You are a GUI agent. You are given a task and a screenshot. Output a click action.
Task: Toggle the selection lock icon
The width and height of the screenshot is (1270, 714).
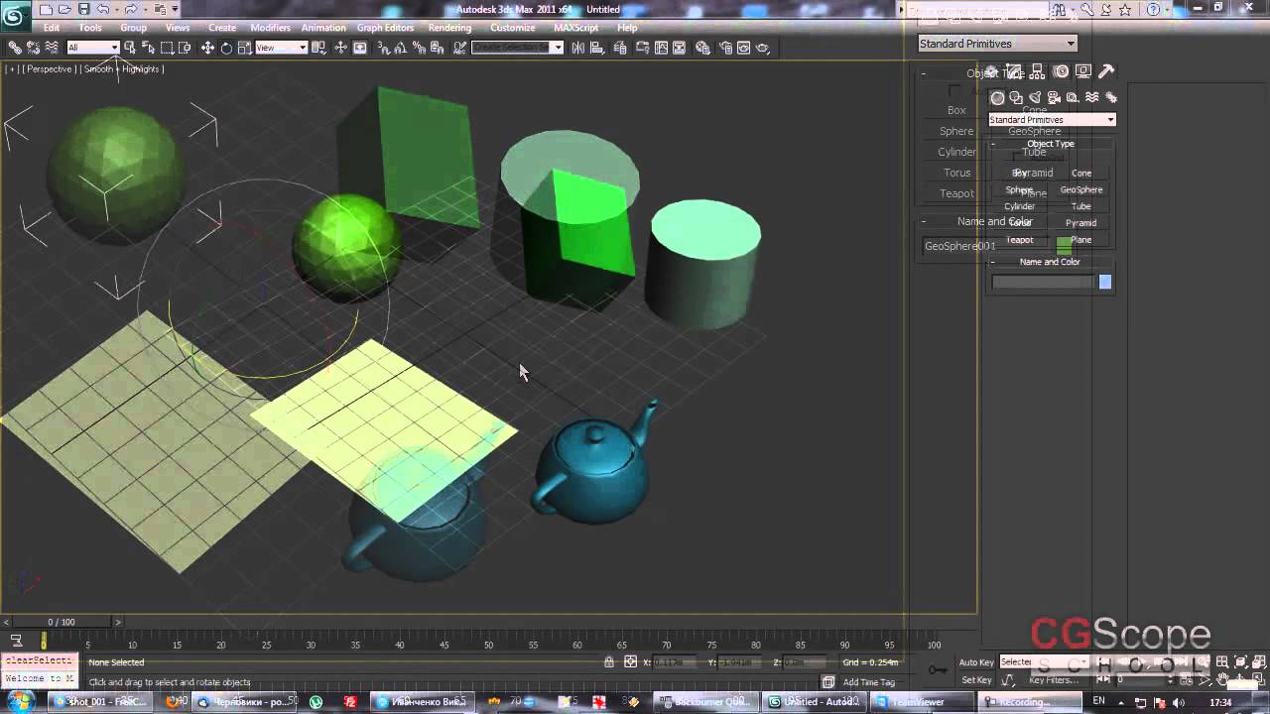pos(609,662)
